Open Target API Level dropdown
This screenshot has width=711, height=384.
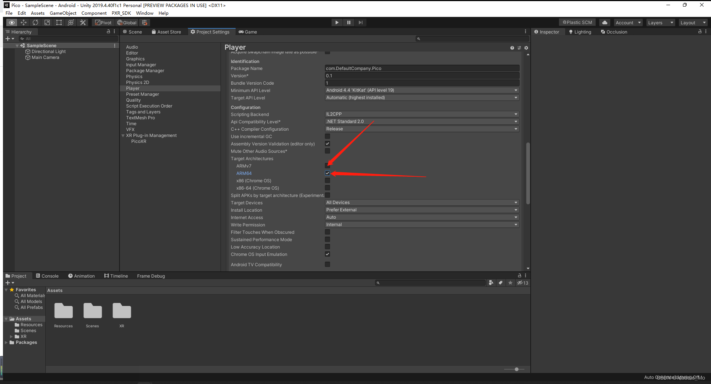pos(422,98)
